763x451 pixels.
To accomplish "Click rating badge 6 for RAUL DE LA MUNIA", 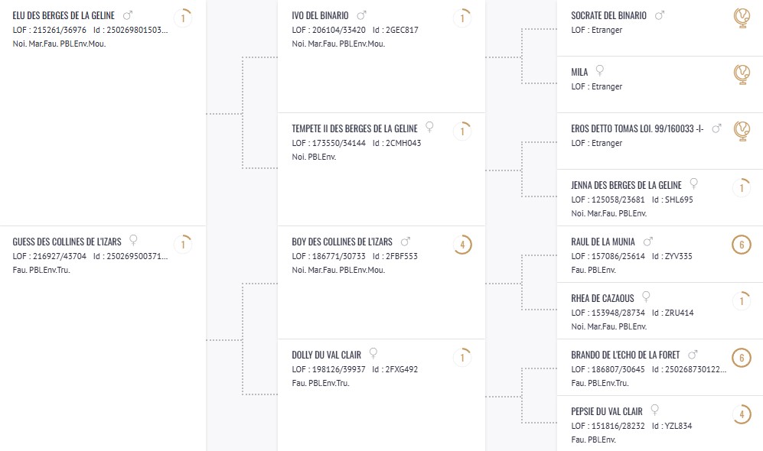I will (741, 245).
